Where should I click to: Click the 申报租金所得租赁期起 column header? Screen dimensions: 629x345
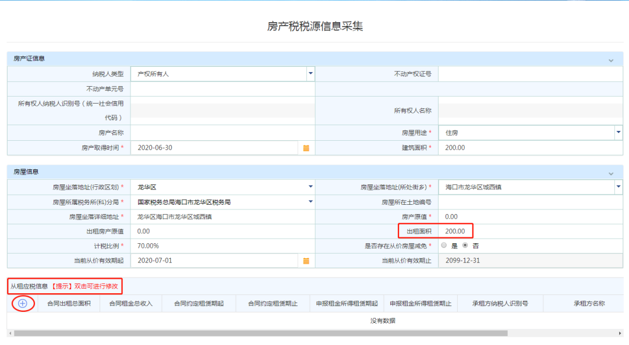347,304
